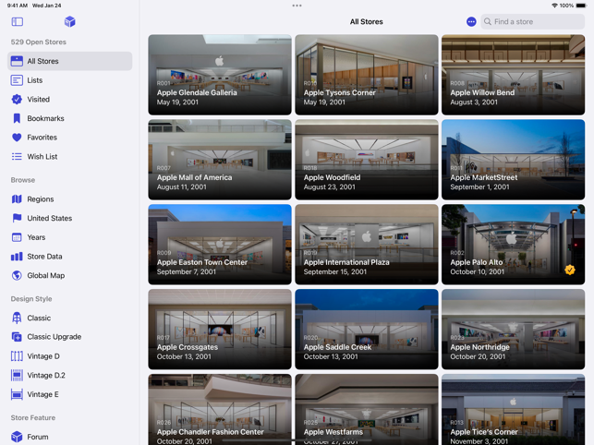Open the Apple MarketStreet card
Image resolution: width=594 pixels, height=445 pixels.
513,160
